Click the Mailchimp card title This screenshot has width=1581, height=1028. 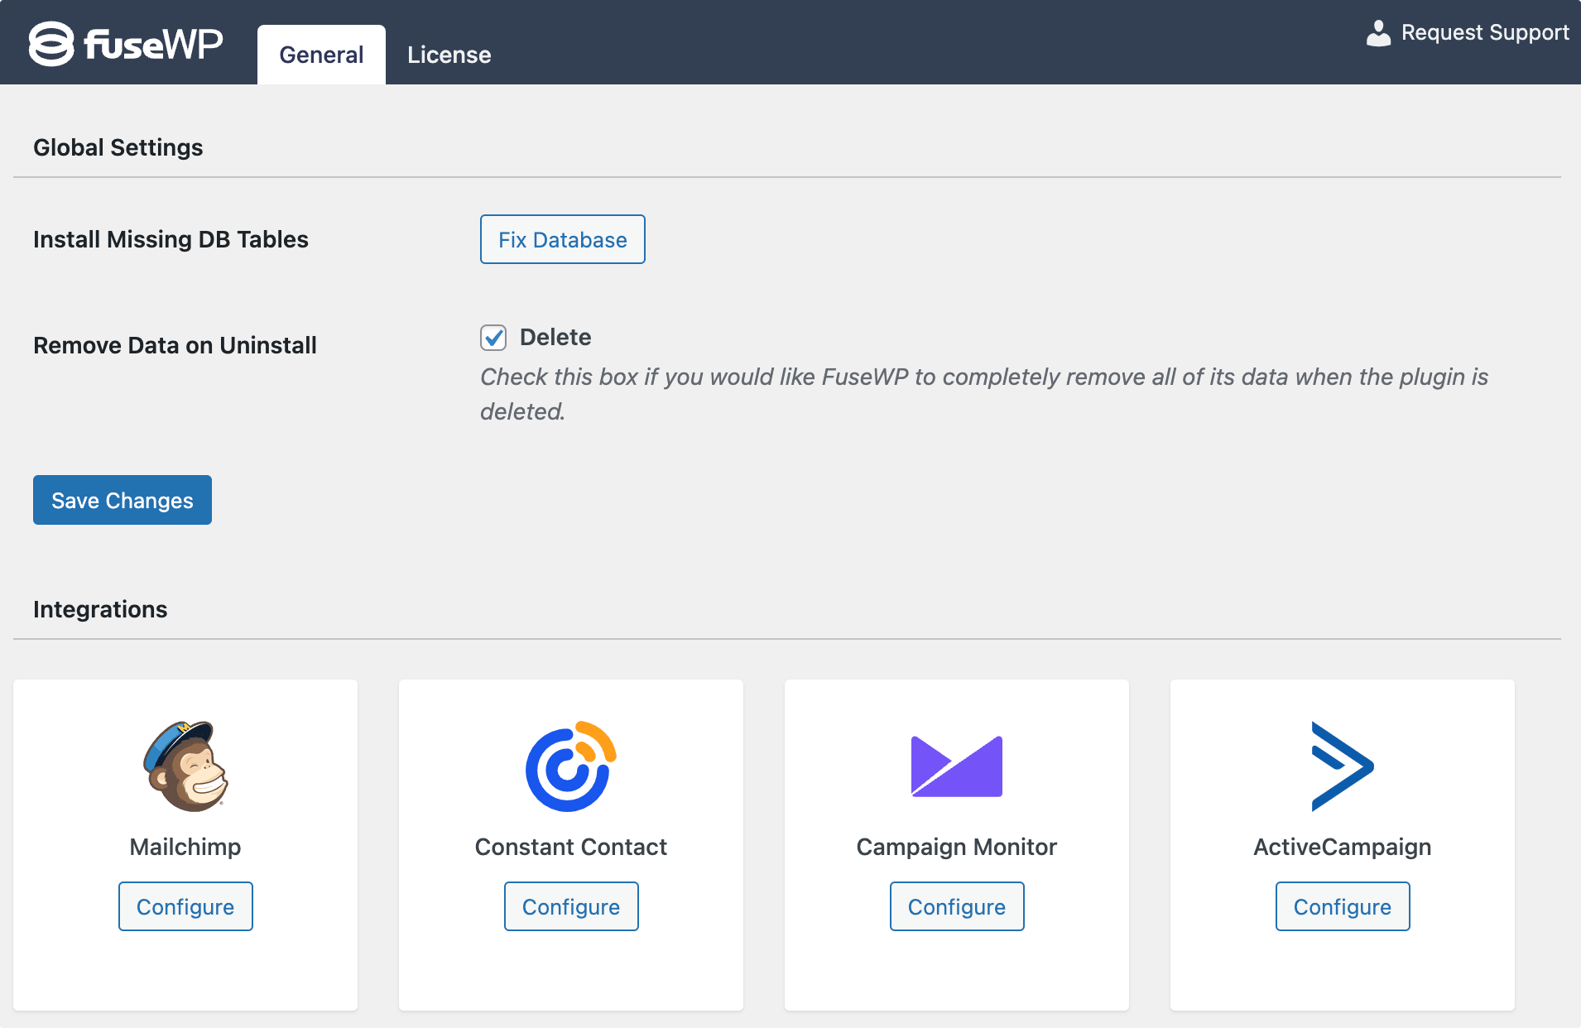(185, 847)
